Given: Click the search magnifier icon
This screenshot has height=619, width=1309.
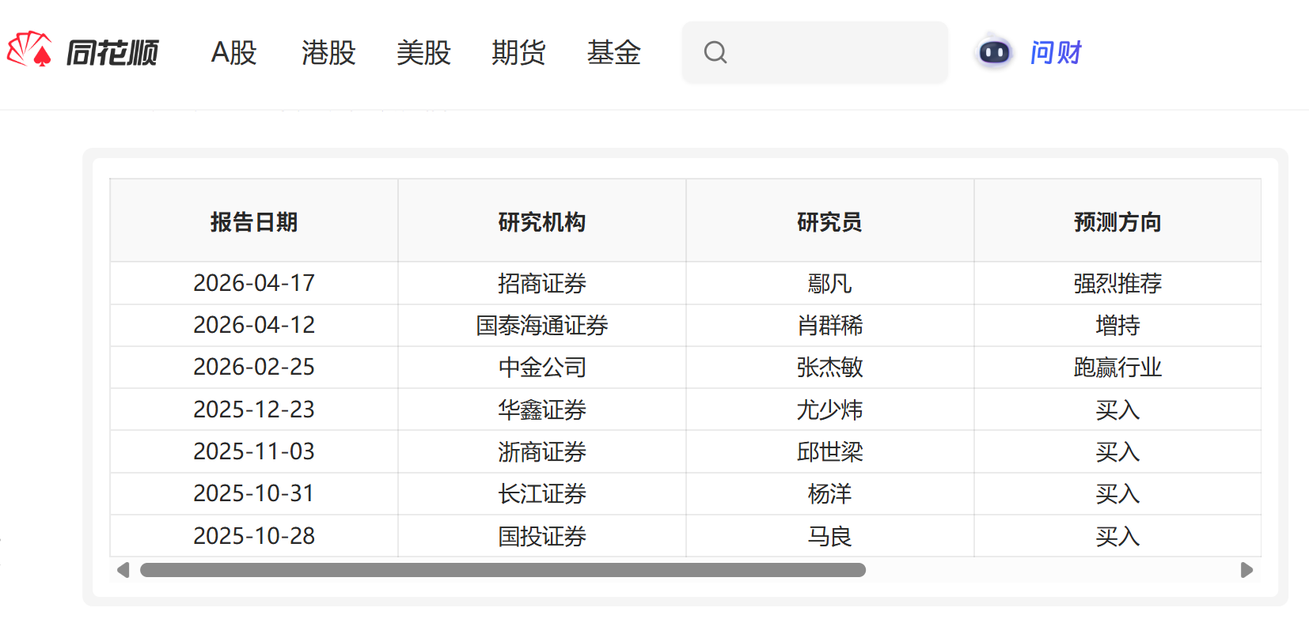Looking at the screenshot, I should click(715, 52).
